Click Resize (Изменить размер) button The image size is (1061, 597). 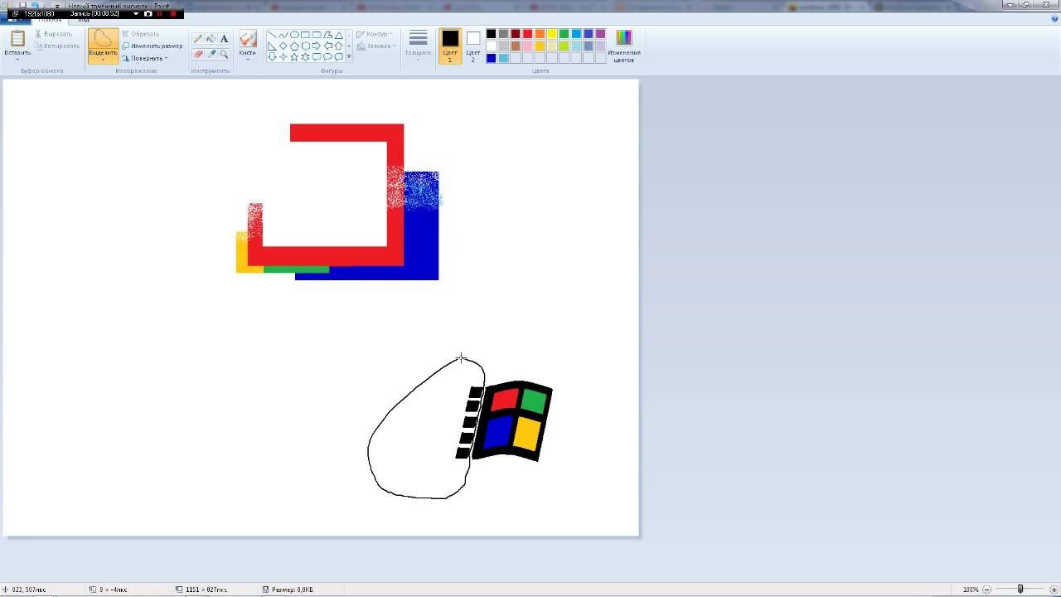(x=153, y=46)
